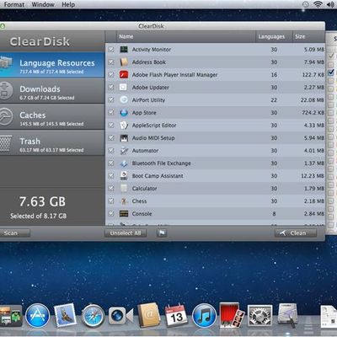Select the Calculator row name text

[x=144, y=189]
